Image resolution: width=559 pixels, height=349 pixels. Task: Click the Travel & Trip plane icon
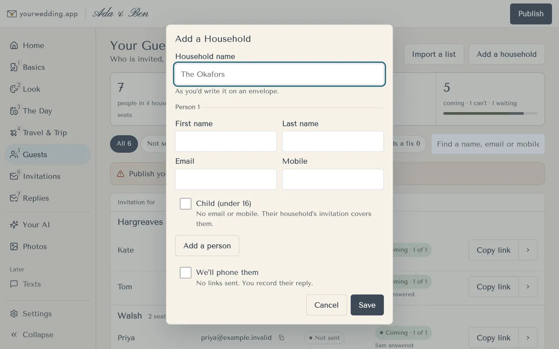coord(14,133)
